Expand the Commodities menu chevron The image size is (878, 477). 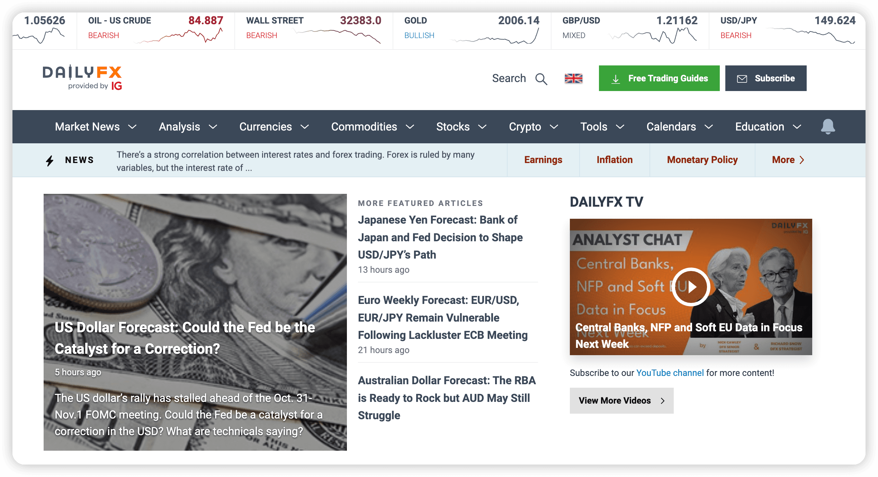(x=410, y=127)
